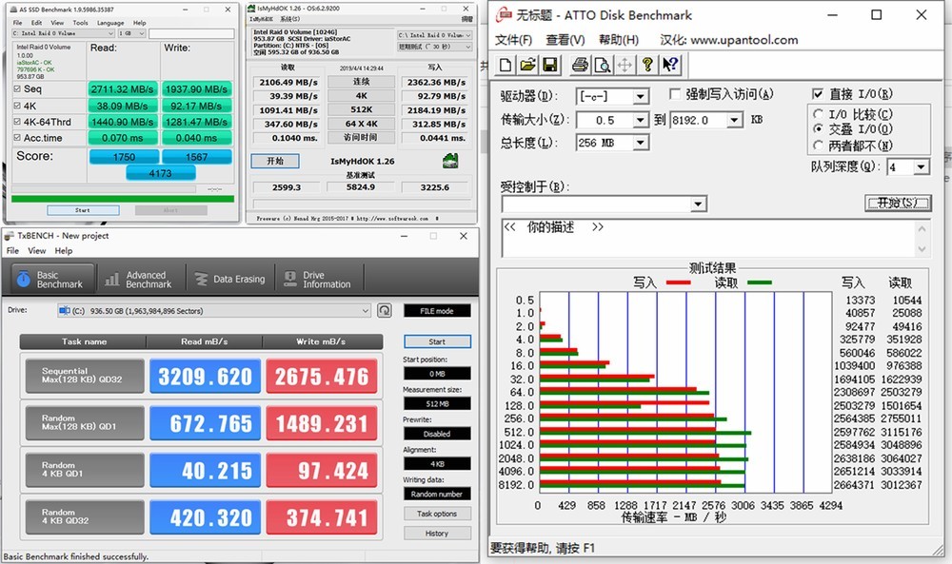Open the 文件(F) menu in ATTO
Screen dimensions: 952x564
click(514, 40)
